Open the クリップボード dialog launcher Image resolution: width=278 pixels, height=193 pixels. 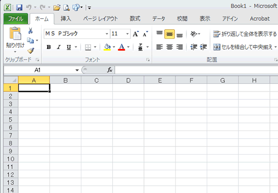[x=37, y=60]
